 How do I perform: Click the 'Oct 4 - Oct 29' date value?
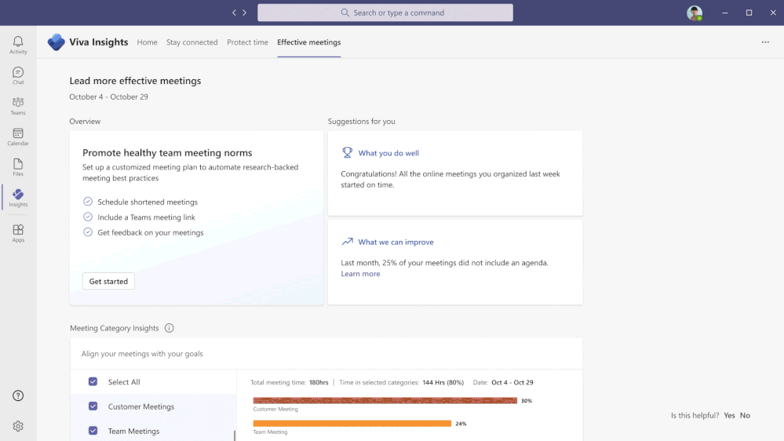[x=512, y=382]
